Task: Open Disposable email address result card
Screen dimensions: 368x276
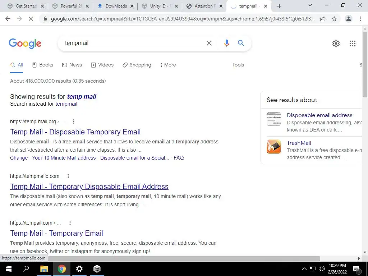Action: pos(319,115)
